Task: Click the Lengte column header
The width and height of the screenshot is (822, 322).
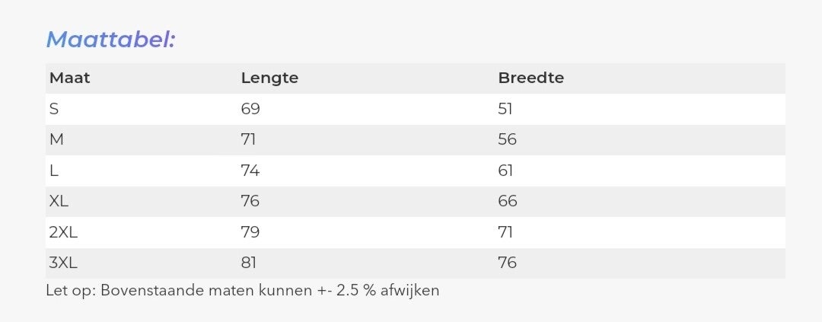Action: tap(269, 78)
